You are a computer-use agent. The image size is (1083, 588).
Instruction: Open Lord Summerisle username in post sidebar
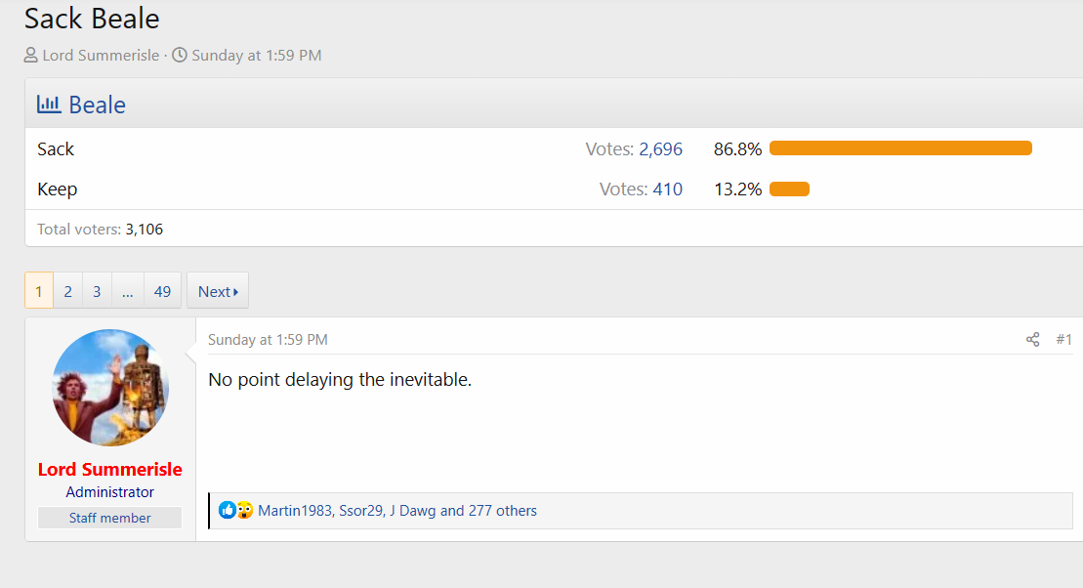[109, 470]
